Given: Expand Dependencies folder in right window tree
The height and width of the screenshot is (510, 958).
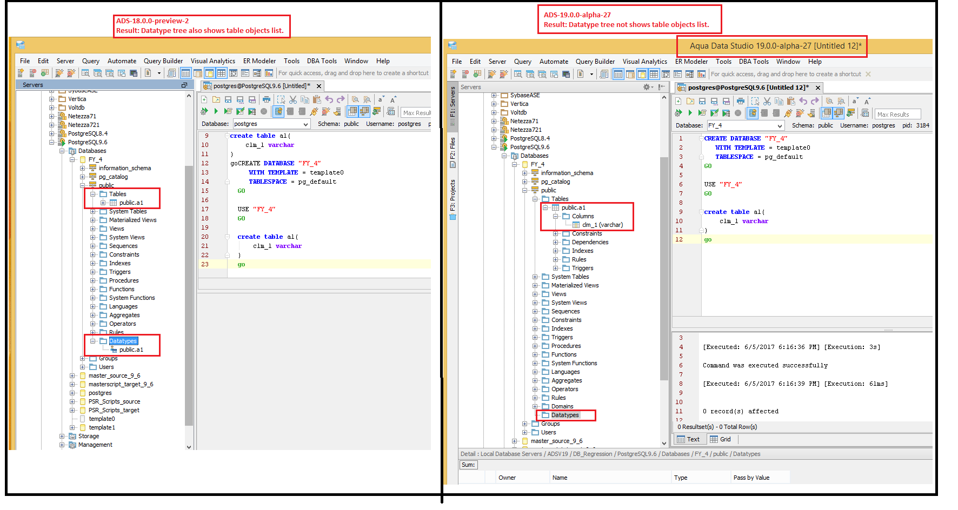Looking at the screenshot, I should 556,242.
